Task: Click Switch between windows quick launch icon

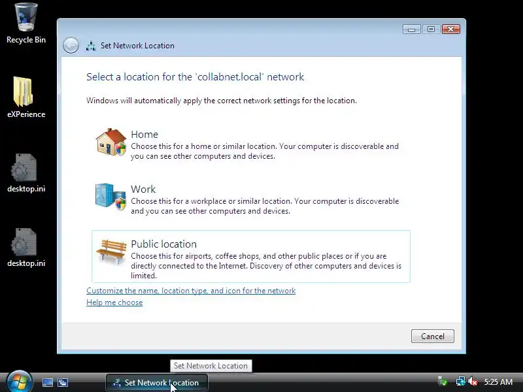Action: click(63, 382)
